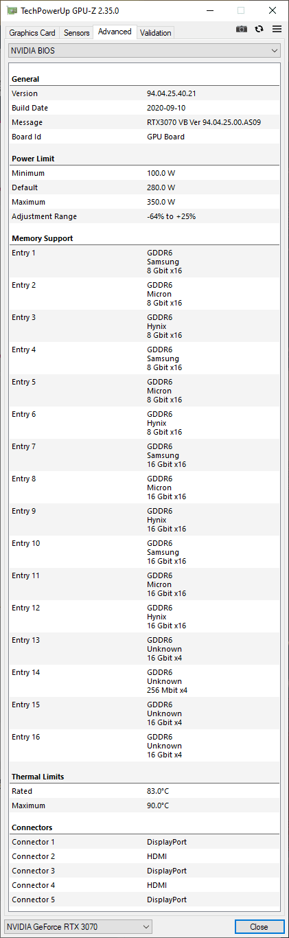This screenshot has height=938, width=289.
Task: Open the hamburger menu icon
Action: pyautogui.click(x=277, y=29)
